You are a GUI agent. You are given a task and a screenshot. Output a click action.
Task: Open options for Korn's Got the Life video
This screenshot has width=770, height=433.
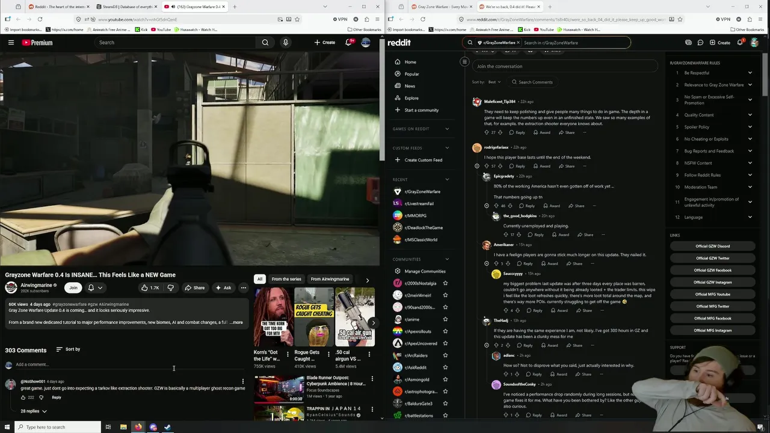click(x=288, y=354)
